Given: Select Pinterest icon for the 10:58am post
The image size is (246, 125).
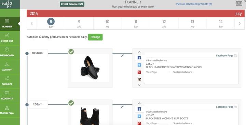Looking at the screenshot, I should pos(139,72).
